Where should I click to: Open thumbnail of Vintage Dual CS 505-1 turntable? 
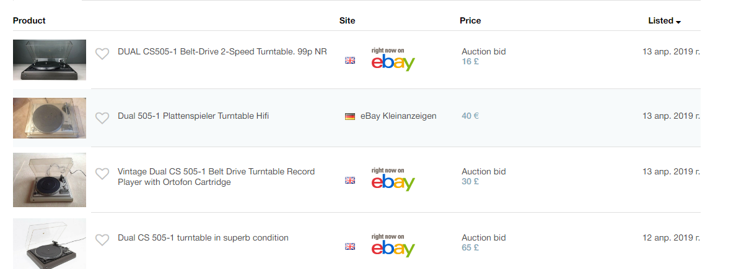[50, 179]
